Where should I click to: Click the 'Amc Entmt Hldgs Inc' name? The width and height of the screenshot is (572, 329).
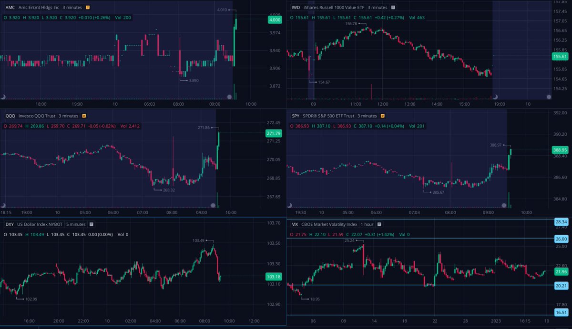pos(39,8)
